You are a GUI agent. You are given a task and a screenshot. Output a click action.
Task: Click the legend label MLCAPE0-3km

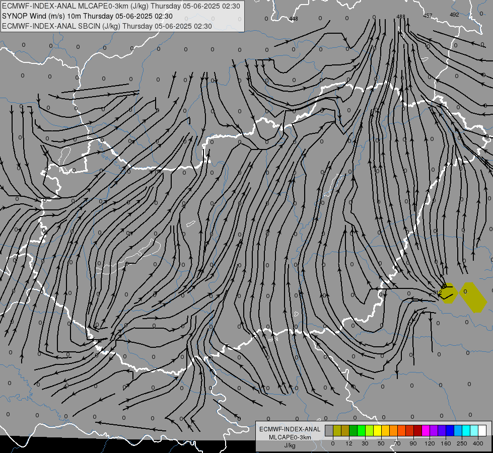290,437
